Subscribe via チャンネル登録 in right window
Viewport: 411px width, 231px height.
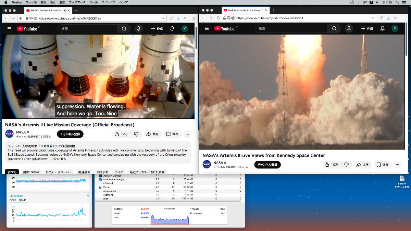[267, 165]
